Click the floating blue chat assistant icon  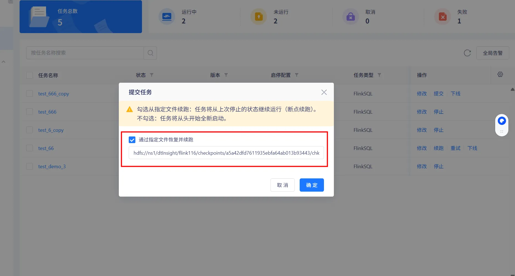(501, 121)
